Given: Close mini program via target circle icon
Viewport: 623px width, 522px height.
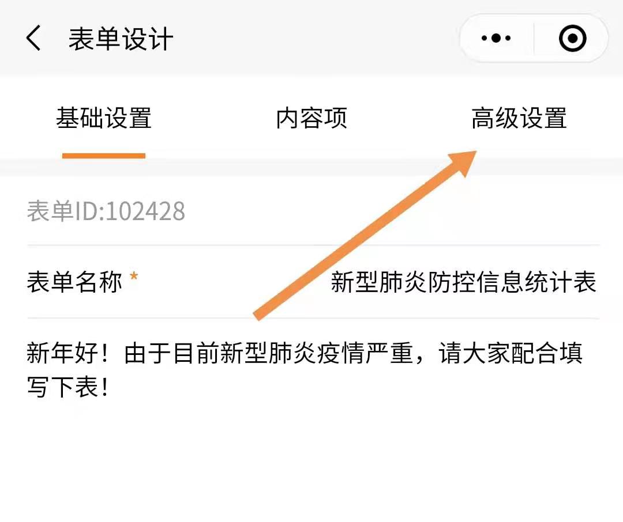Looking at the screenshot, I should [x=573, y=38].
